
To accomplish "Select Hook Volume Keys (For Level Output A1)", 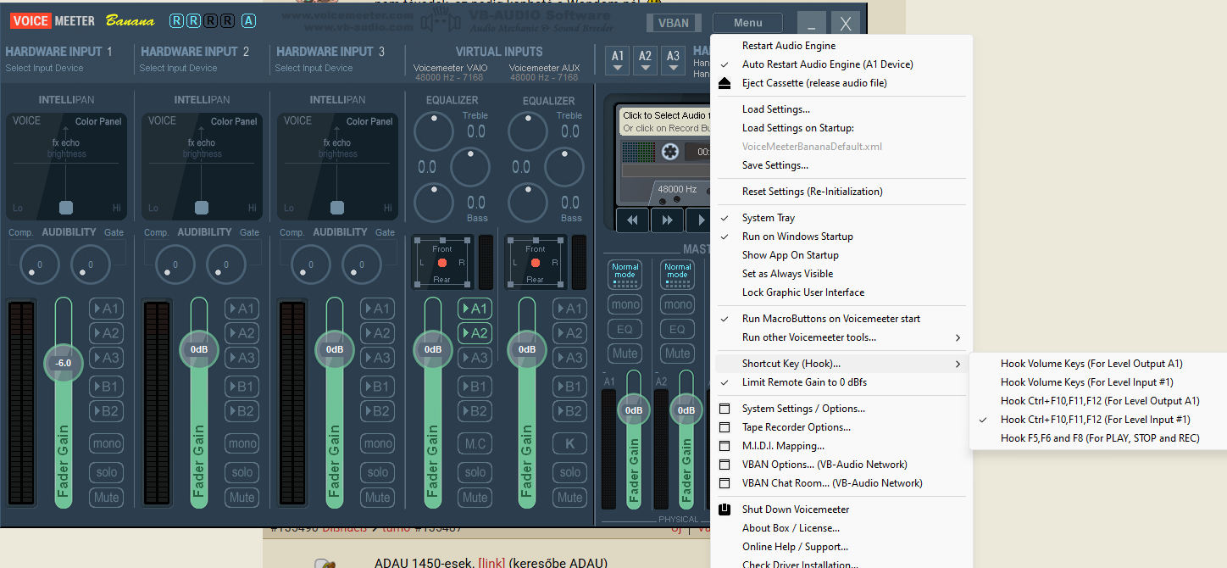I will (x=1091, y=364).
